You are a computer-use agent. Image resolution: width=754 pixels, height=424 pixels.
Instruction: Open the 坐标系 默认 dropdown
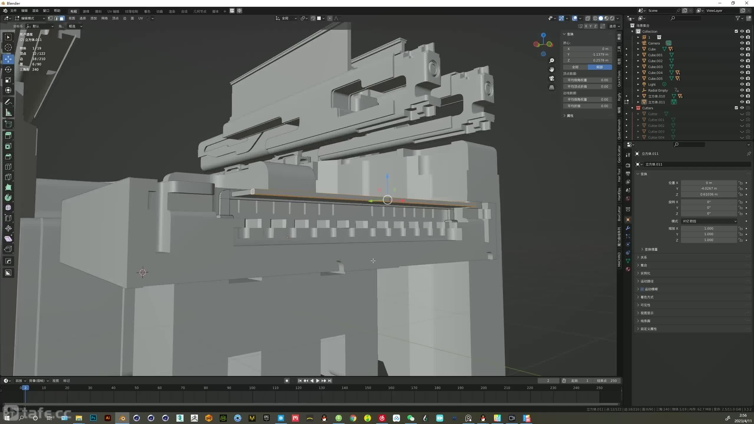[x=40, y=26]
